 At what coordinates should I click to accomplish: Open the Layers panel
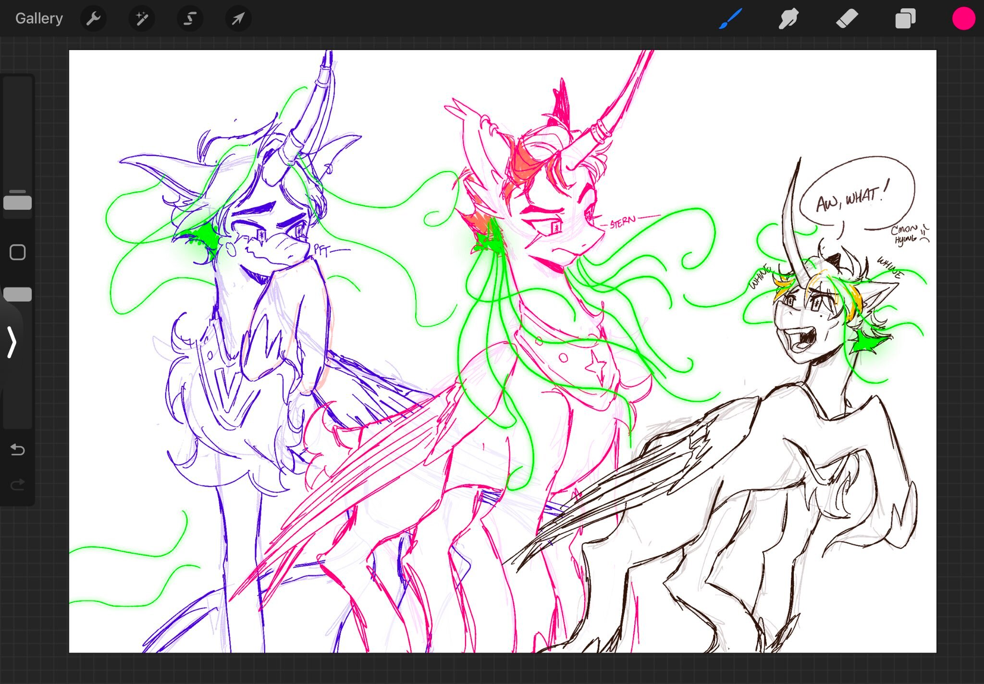pos(905,19)
